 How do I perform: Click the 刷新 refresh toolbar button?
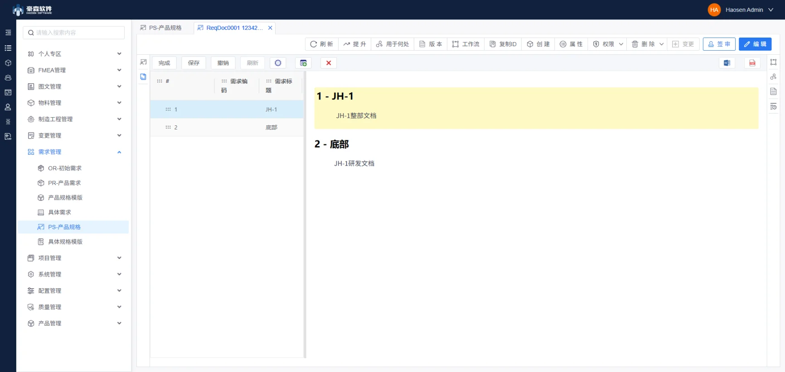click(322, 44)
